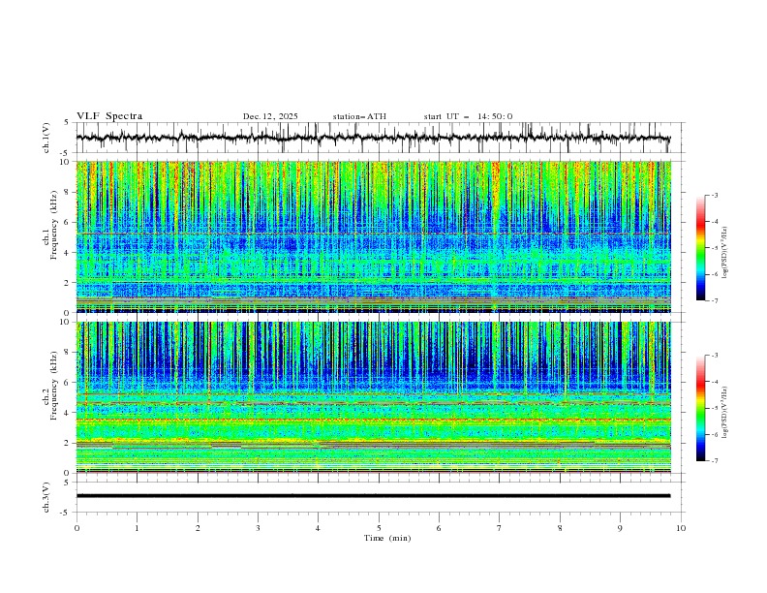Viewport: 767px width, 593px height.
Task: Click the "ch.3(V)" axis label
Action: pyautogui.click(x=46, y=497)
